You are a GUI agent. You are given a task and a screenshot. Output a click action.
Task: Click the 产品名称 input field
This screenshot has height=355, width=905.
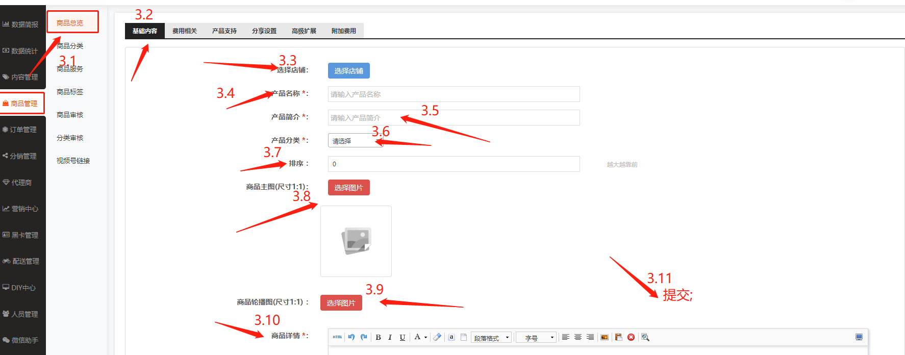pyautogui.click(x=454, y=94)
